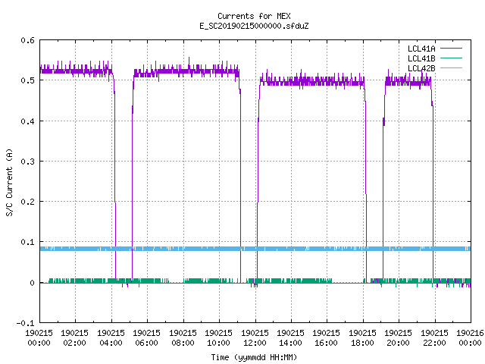The width and height of the screenshot is (485, 364).
Task: Click the '190216 00:00' x-axis tick label
Action: (x=470, y=337)
